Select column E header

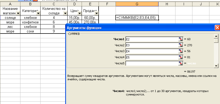click(90, 4)
